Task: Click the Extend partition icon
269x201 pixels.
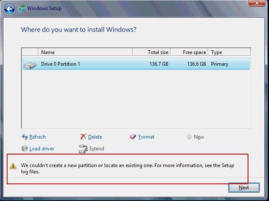Action: click(83, 149)
